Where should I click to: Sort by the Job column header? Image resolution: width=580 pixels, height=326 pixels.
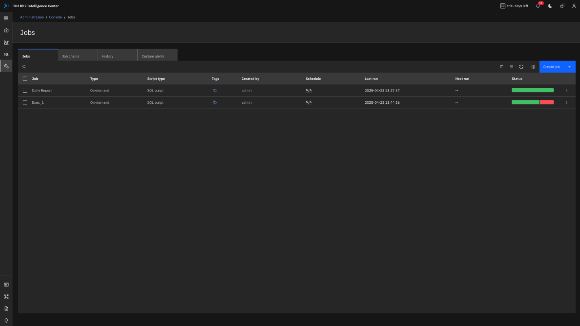[35, 79]
